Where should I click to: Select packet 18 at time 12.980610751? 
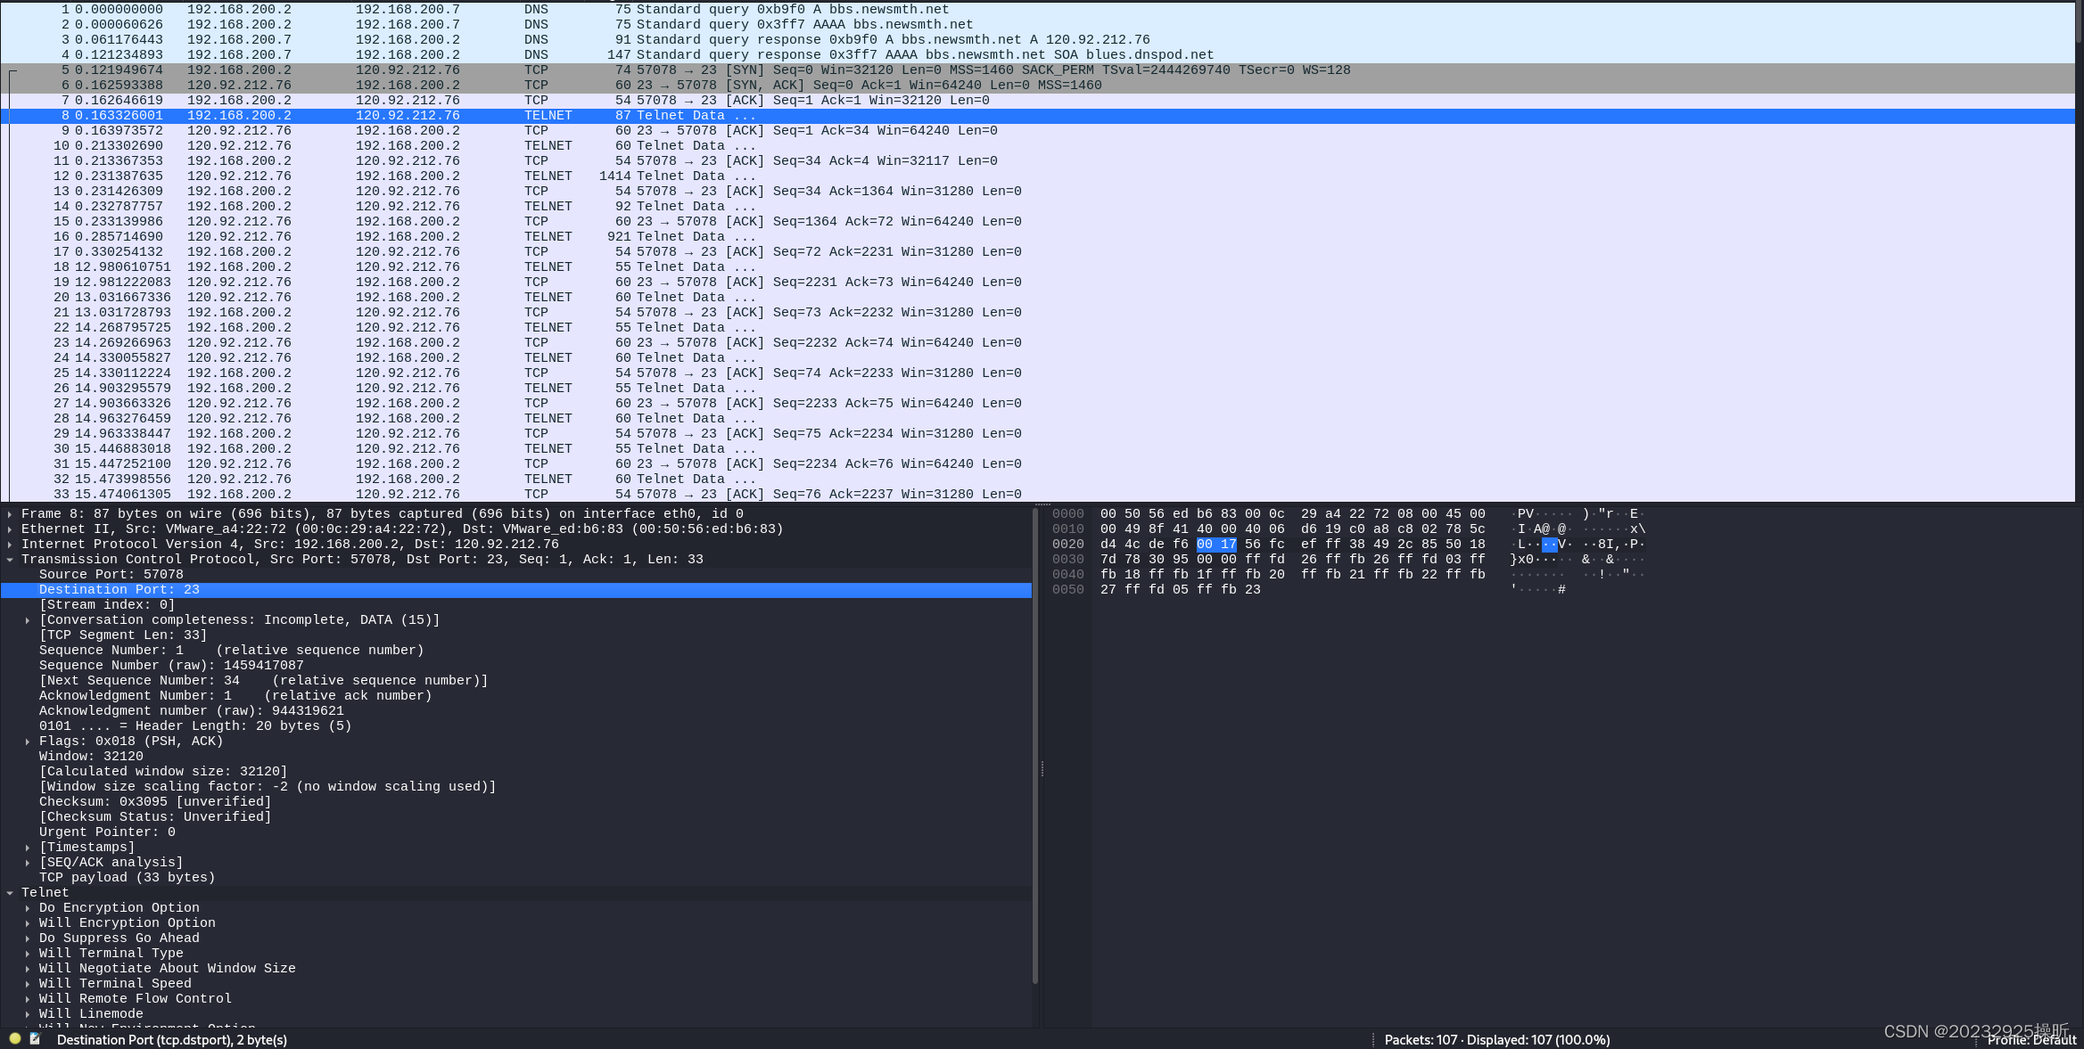coord(1037,267)
